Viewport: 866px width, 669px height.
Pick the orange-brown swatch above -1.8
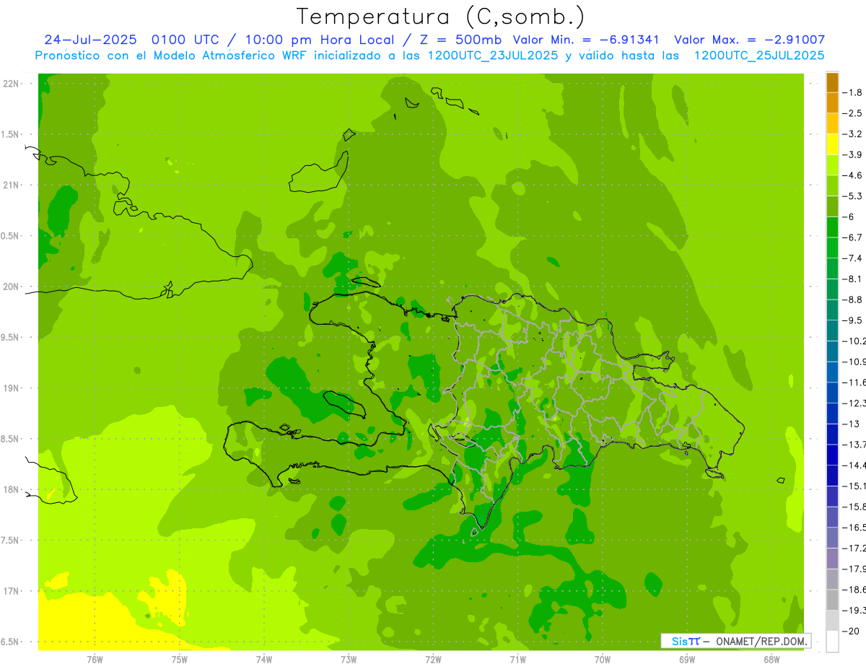[832, 82]
